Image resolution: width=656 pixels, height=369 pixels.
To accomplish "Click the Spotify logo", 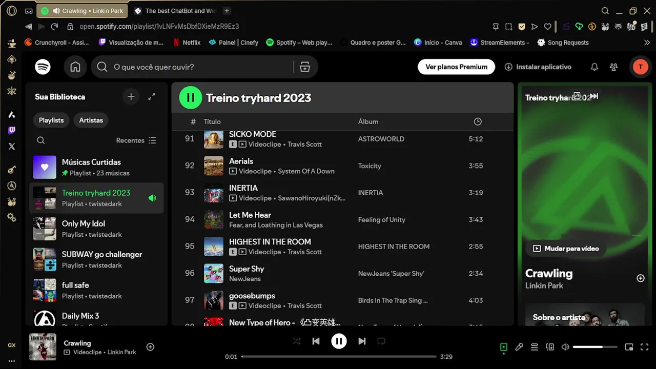I will pos(43,67).
